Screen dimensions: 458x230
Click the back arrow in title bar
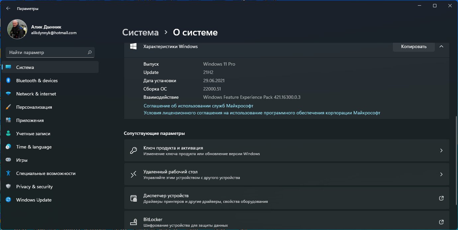[x=8, y=9]
